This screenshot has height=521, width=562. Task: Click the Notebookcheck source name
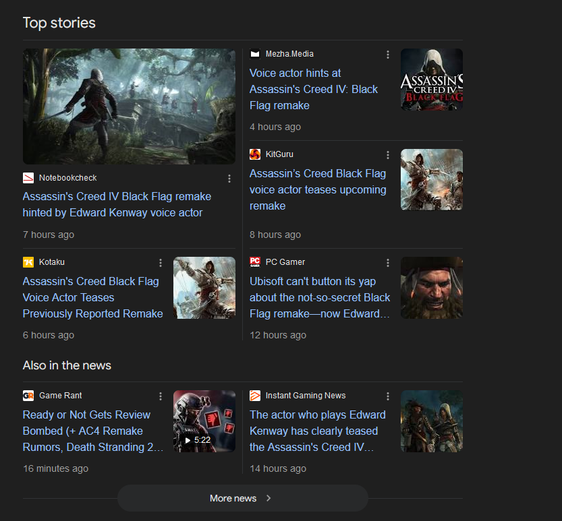67,178
